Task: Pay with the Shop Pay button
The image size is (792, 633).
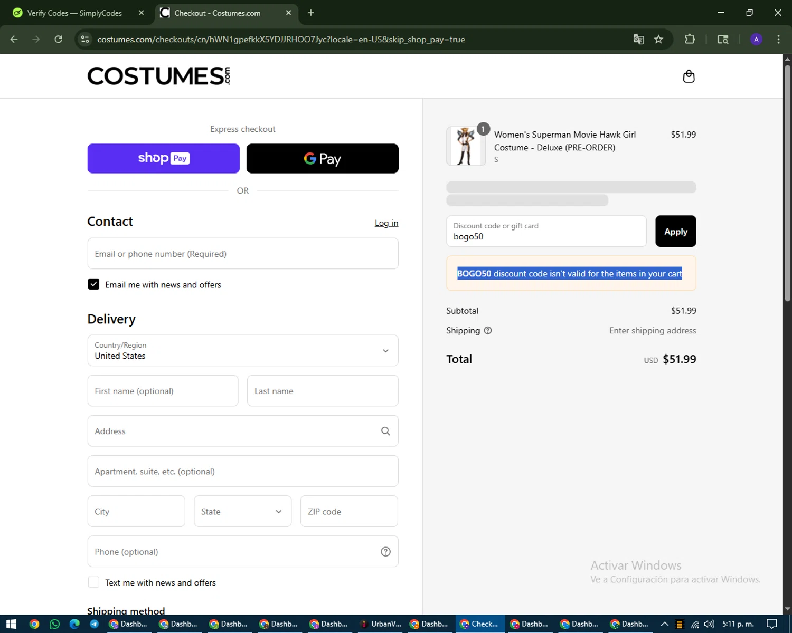Action: pos(164,158)
